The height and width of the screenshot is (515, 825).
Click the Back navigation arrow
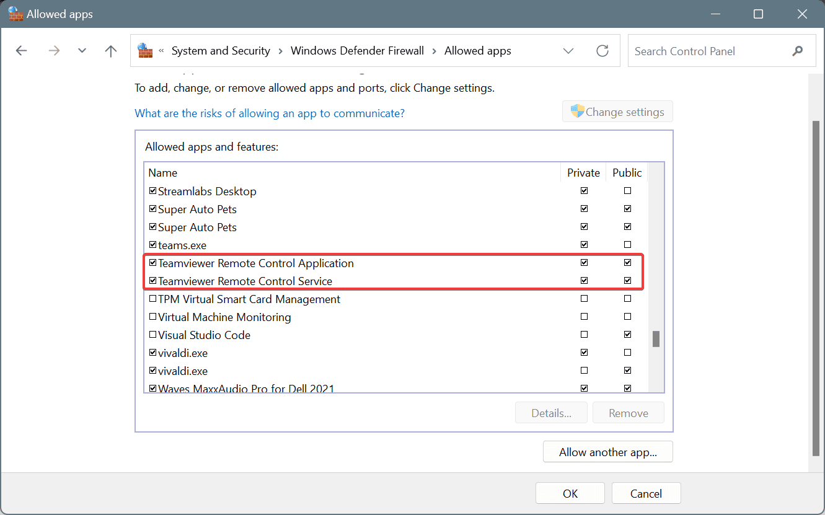pos(22,51)
